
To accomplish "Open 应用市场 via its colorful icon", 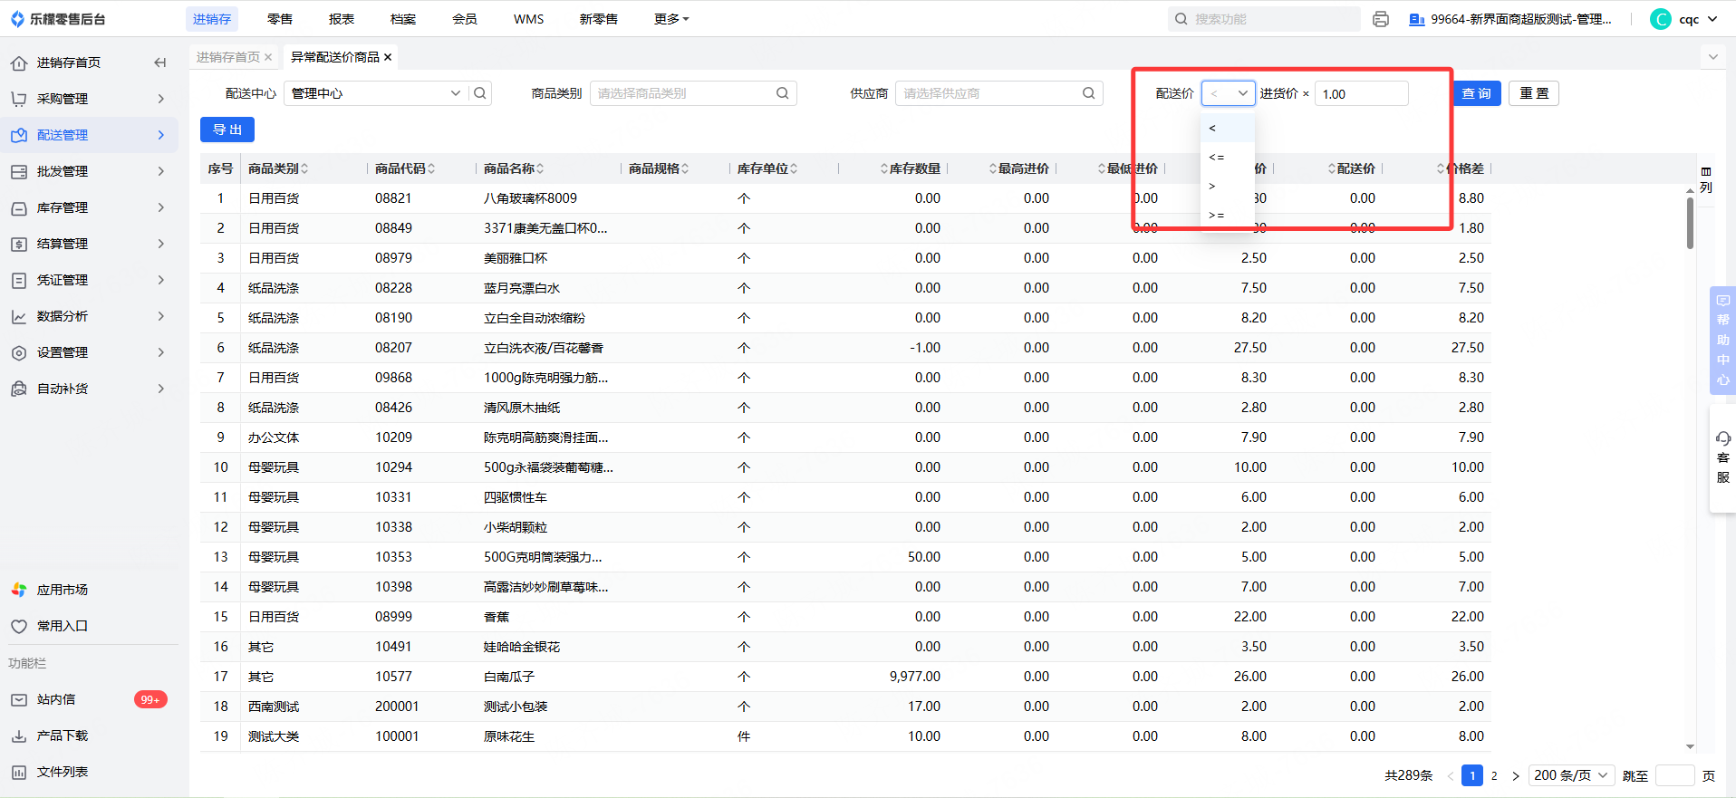I will [19, 590].
